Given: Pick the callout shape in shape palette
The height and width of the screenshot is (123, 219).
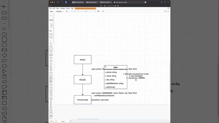Looking at the screenshot, I should 51,99.
